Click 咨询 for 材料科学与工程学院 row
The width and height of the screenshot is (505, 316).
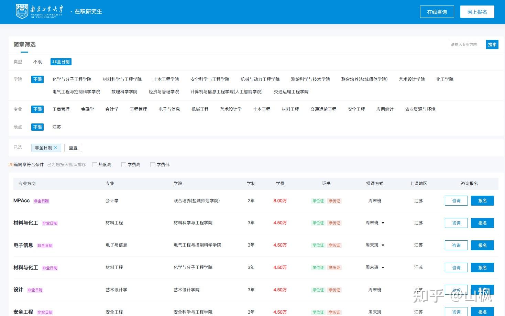pos(456,223)
